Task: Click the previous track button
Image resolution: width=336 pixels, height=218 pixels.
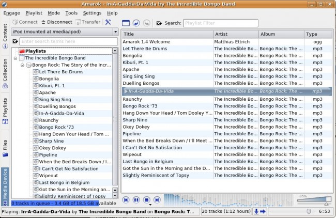Action: 126,199
